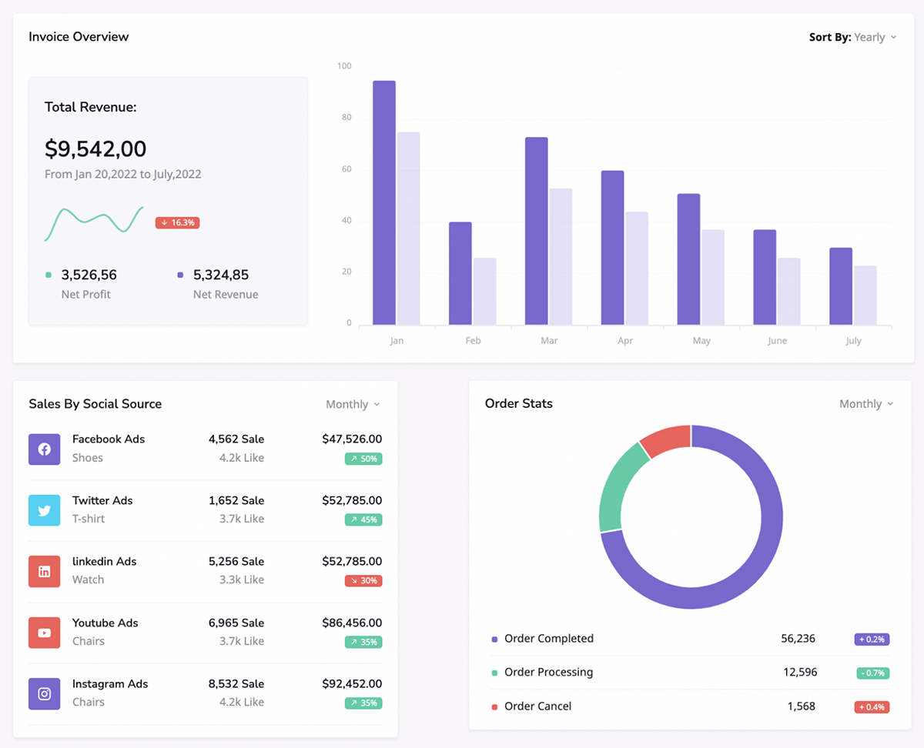The image size is (924, 748).
Task: Click the Instagram Ads label
Action: coord(109,684)
